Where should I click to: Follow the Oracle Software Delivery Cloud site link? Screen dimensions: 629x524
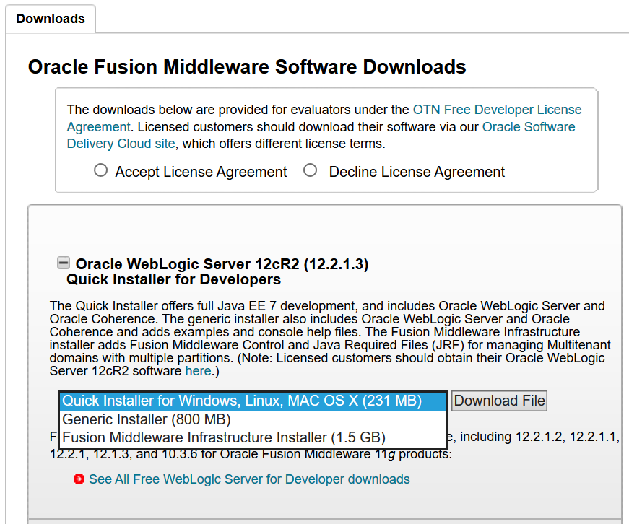(x=529, y=127)
